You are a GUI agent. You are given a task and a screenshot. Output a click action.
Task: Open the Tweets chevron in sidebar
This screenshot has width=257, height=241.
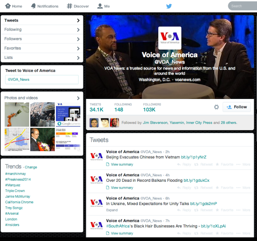click(78, 20)
